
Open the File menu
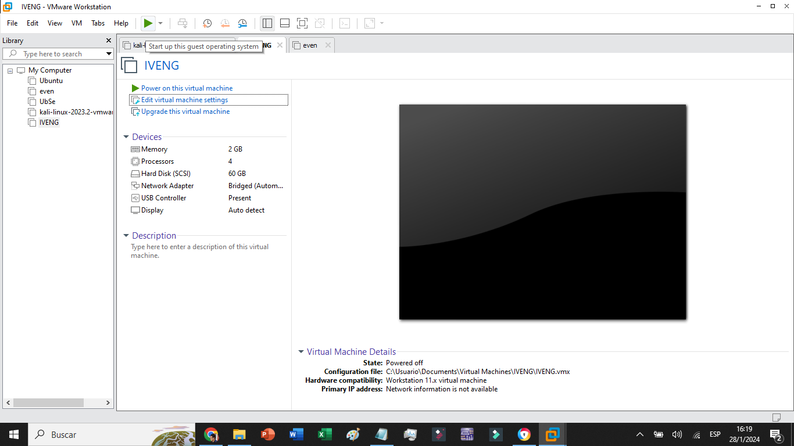pos(12,23)
